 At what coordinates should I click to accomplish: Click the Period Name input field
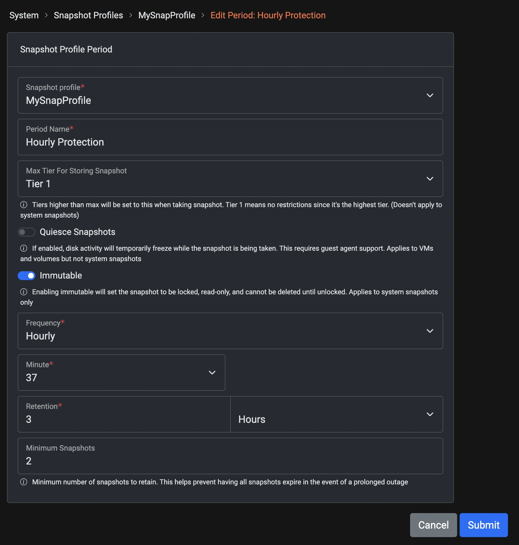coord(158,142)
